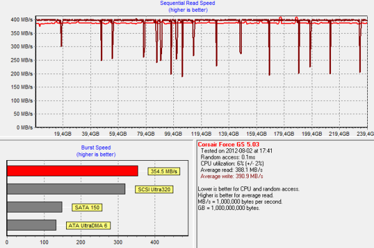Click the Burst Speed chart title
This screenshot has width=374, height=248.
click(96, 148)
